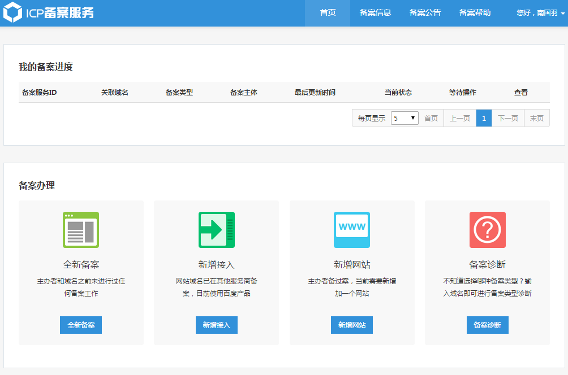The height and width of the screenshot is (375, 568).
Task: Click the blue 全新备案 button
Action: [81, 325]
